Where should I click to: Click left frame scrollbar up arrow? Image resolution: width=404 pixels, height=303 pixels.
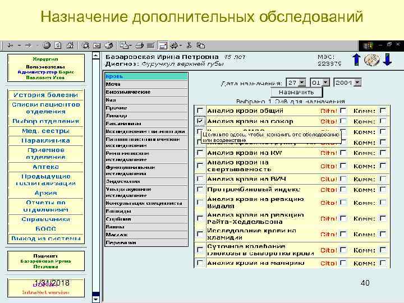(x=95, y=56)
